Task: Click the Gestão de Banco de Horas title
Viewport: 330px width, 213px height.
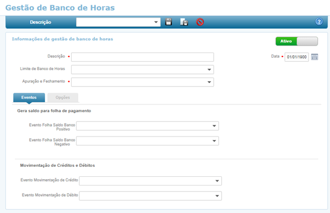Action: pos(60,8)
